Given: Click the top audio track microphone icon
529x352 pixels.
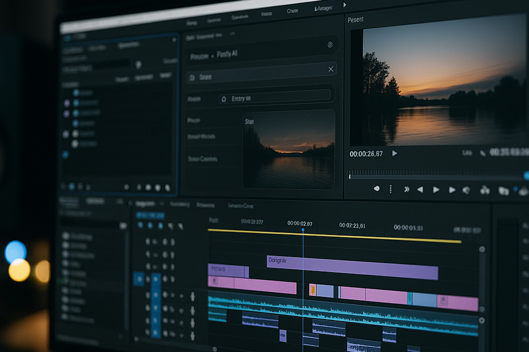Looking at the screenshot, I should [193, 296].
